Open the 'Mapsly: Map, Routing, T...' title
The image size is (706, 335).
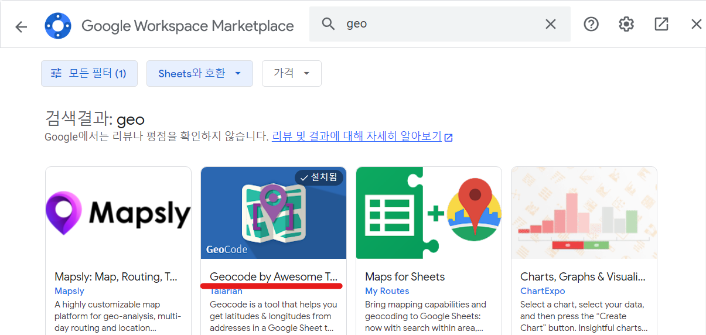coord(116,276)
